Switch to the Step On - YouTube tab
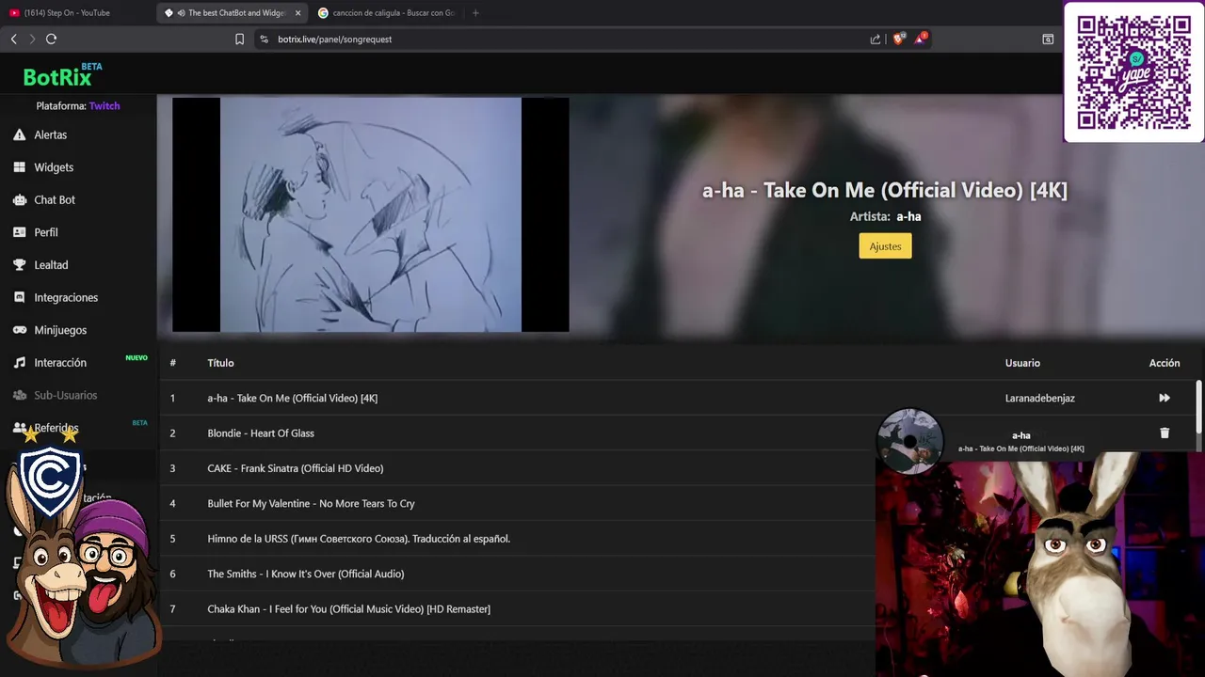The image size is (1205, 677). point(77,13)
